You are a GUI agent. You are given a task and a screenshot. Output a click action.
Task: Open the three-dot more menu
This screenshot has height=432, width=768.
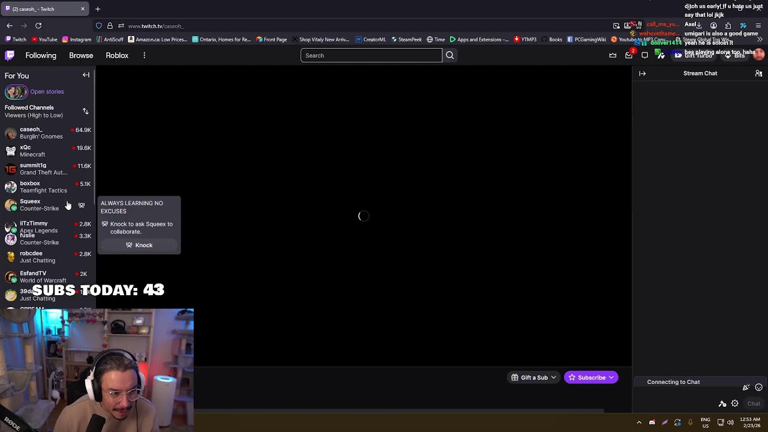click(144, 55)
